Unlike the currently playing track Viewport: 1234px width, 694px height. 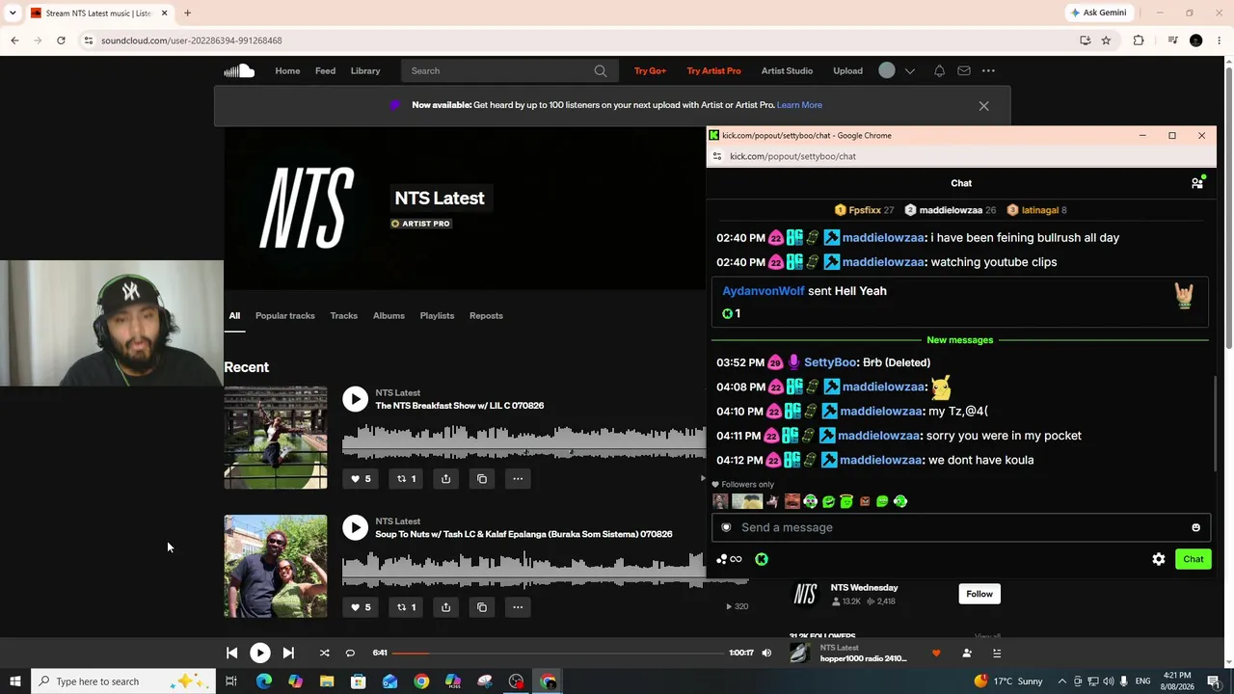[935, 653]
